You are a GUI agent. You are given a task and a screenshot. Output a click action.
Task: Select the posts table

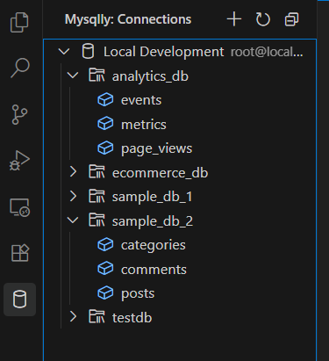pos(138,293)
